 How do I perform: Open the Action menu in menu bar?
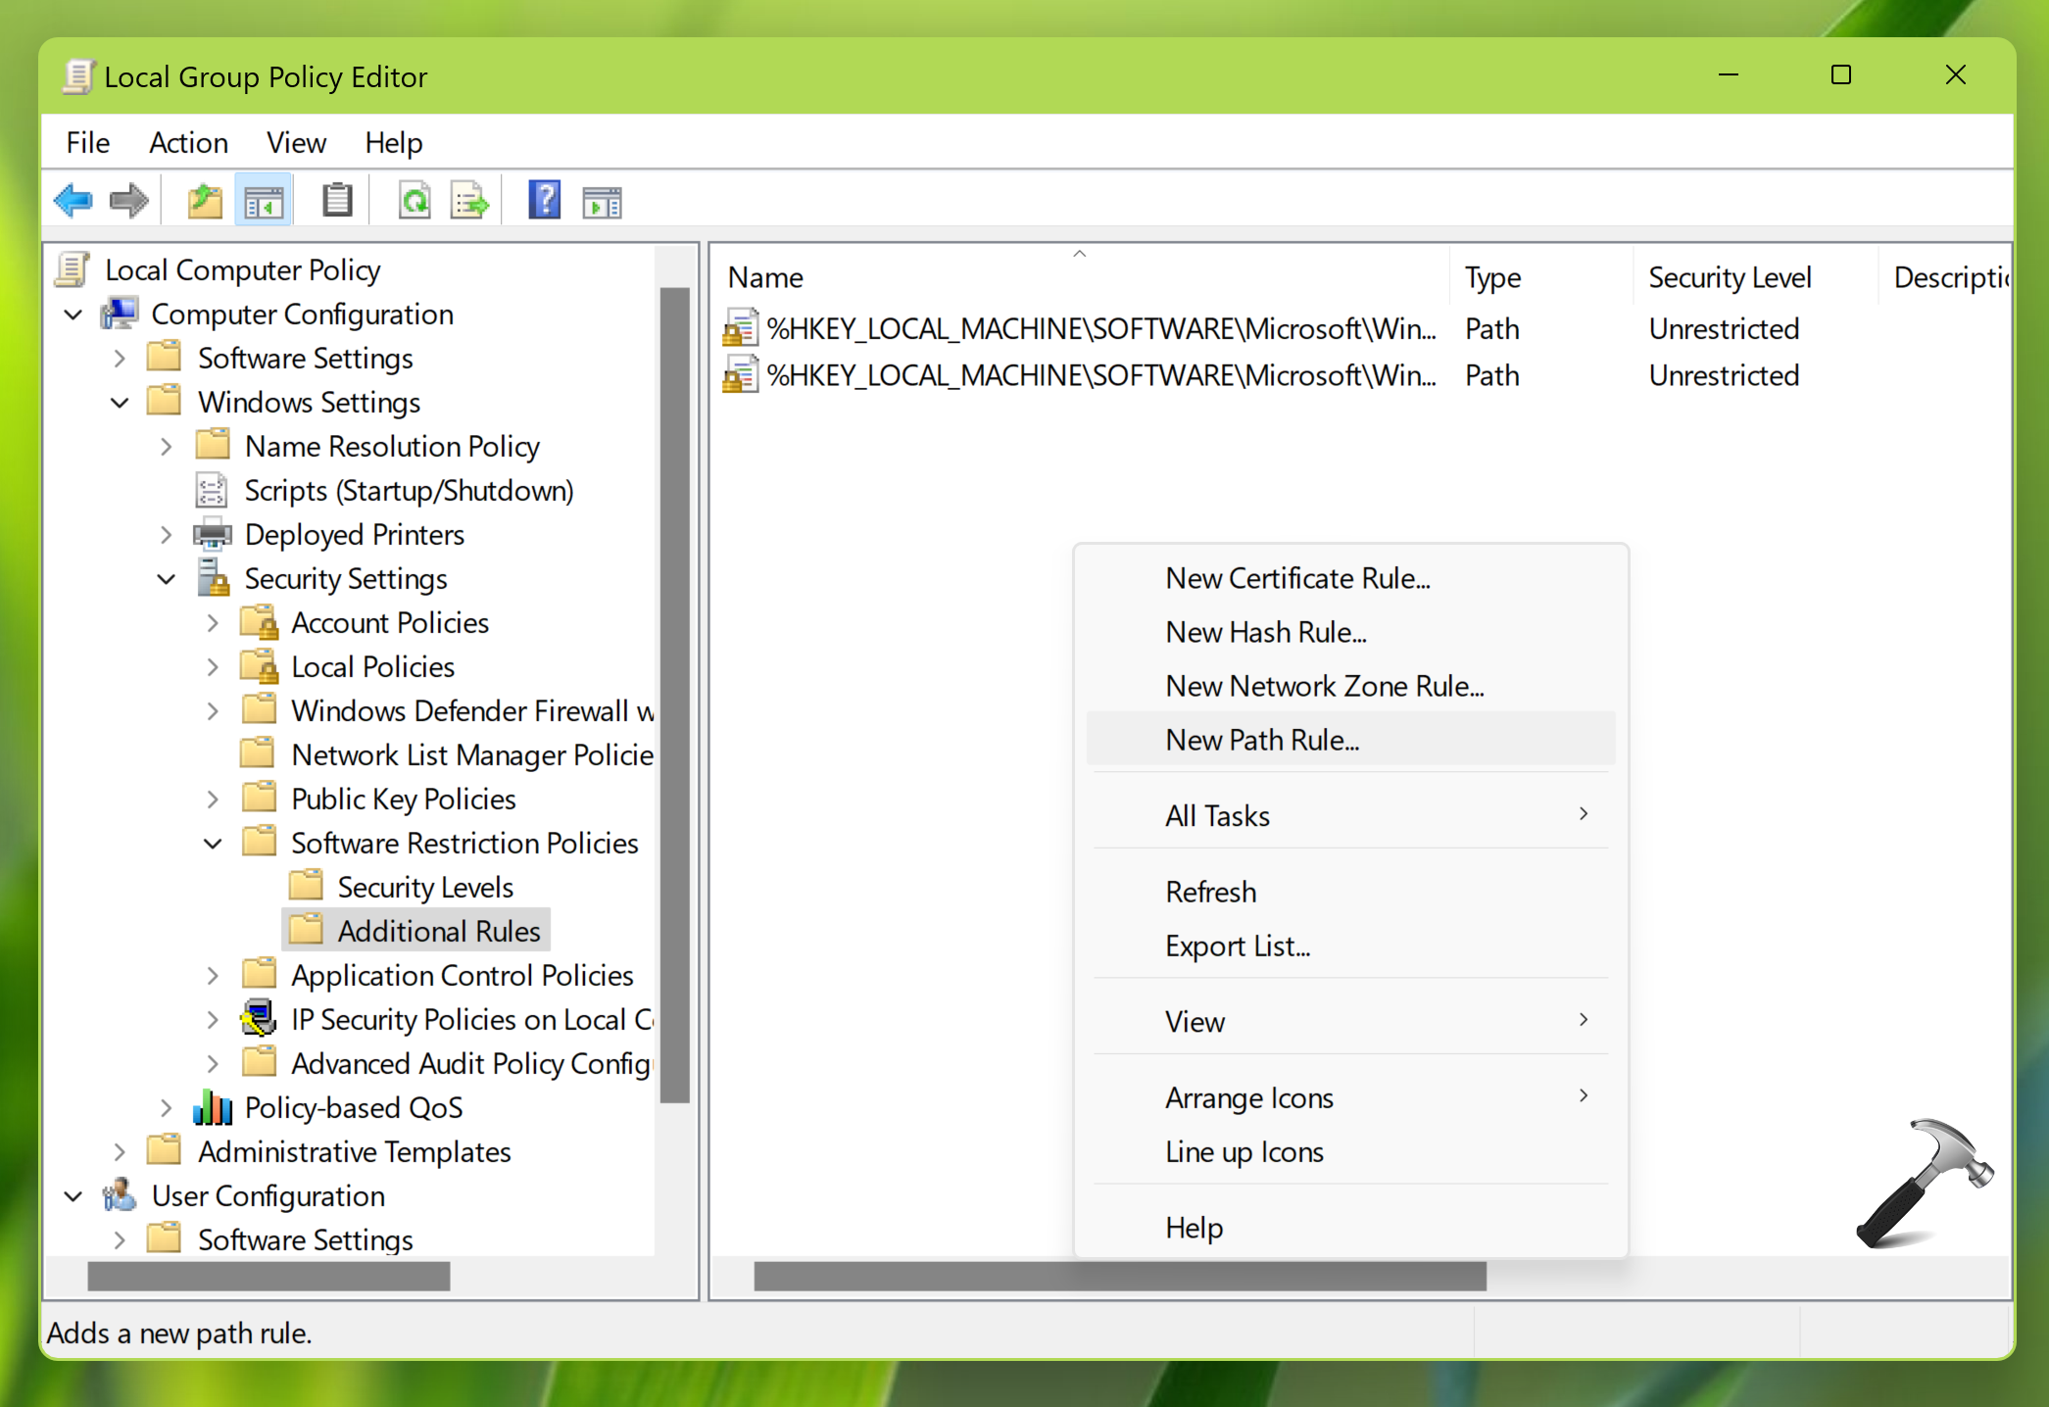click(x=188, y=143)
